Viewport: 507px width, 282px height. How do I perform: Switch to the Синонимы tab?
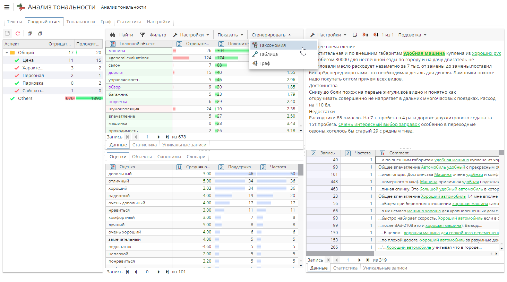[x=169, y=157]
